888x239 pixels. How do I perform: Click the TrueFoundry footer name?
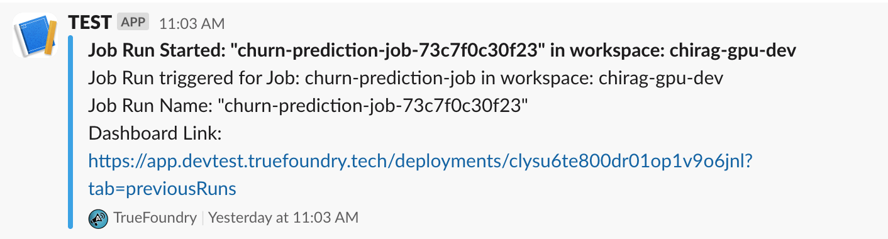coord(155,218)
